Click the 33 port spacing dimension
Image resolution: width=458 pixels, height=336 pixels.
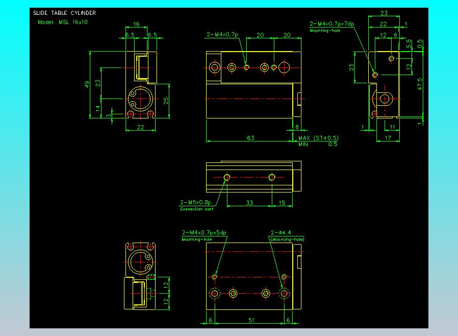[x=249, y=202]
